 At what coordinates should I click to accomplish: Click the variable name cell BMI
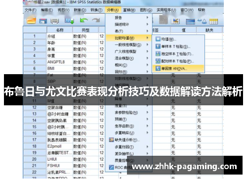coord(60,68)
